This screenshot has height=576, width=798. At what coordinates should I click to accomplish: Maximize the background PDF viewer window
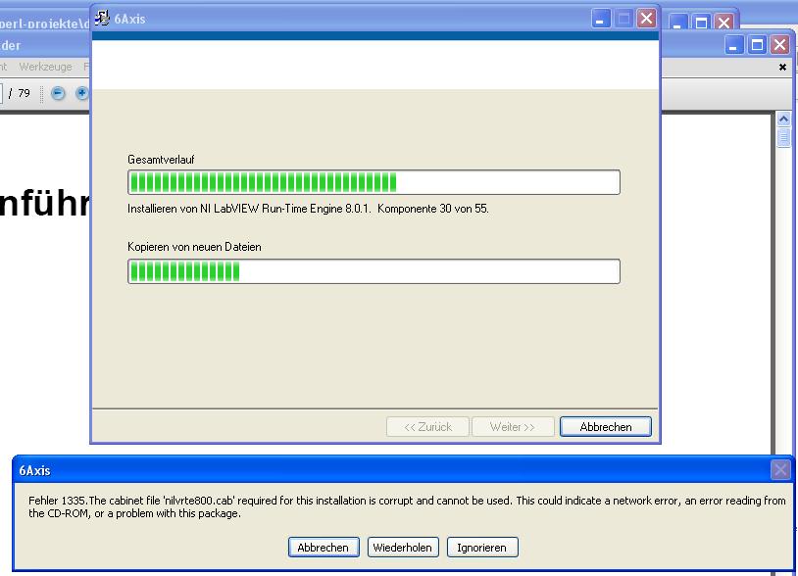tap(757, 45)
